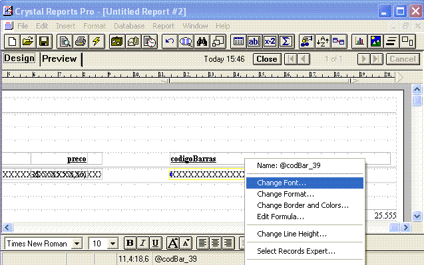
Task: Click the lightning bolt refresh icon
Action: 97,42
